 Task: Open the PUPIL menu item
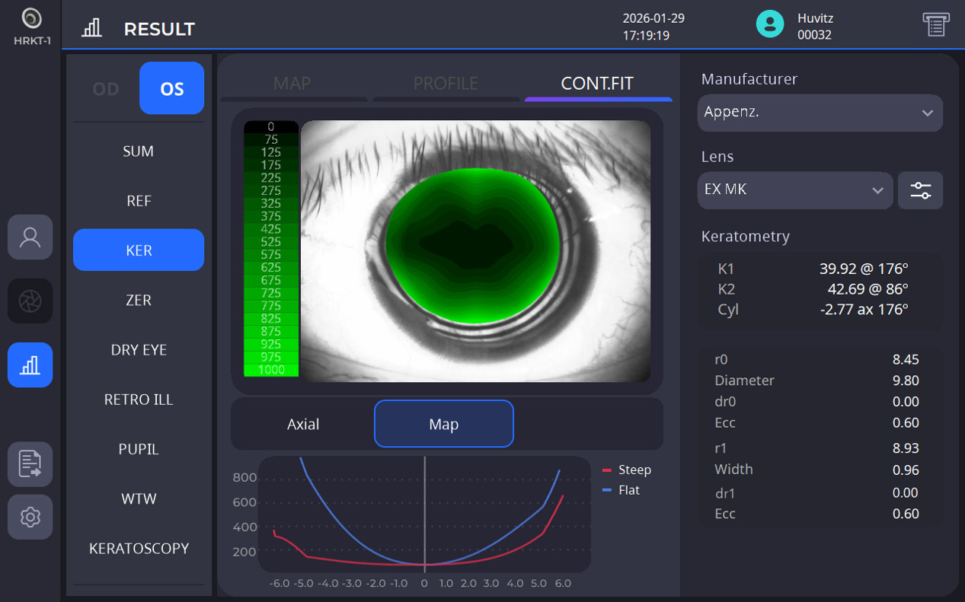pyautogui.click(x=139, y=449)
